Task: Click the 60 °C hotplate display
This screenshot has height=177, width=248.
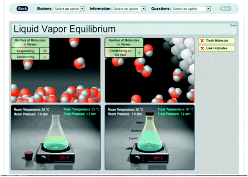Action: point(158,158)
